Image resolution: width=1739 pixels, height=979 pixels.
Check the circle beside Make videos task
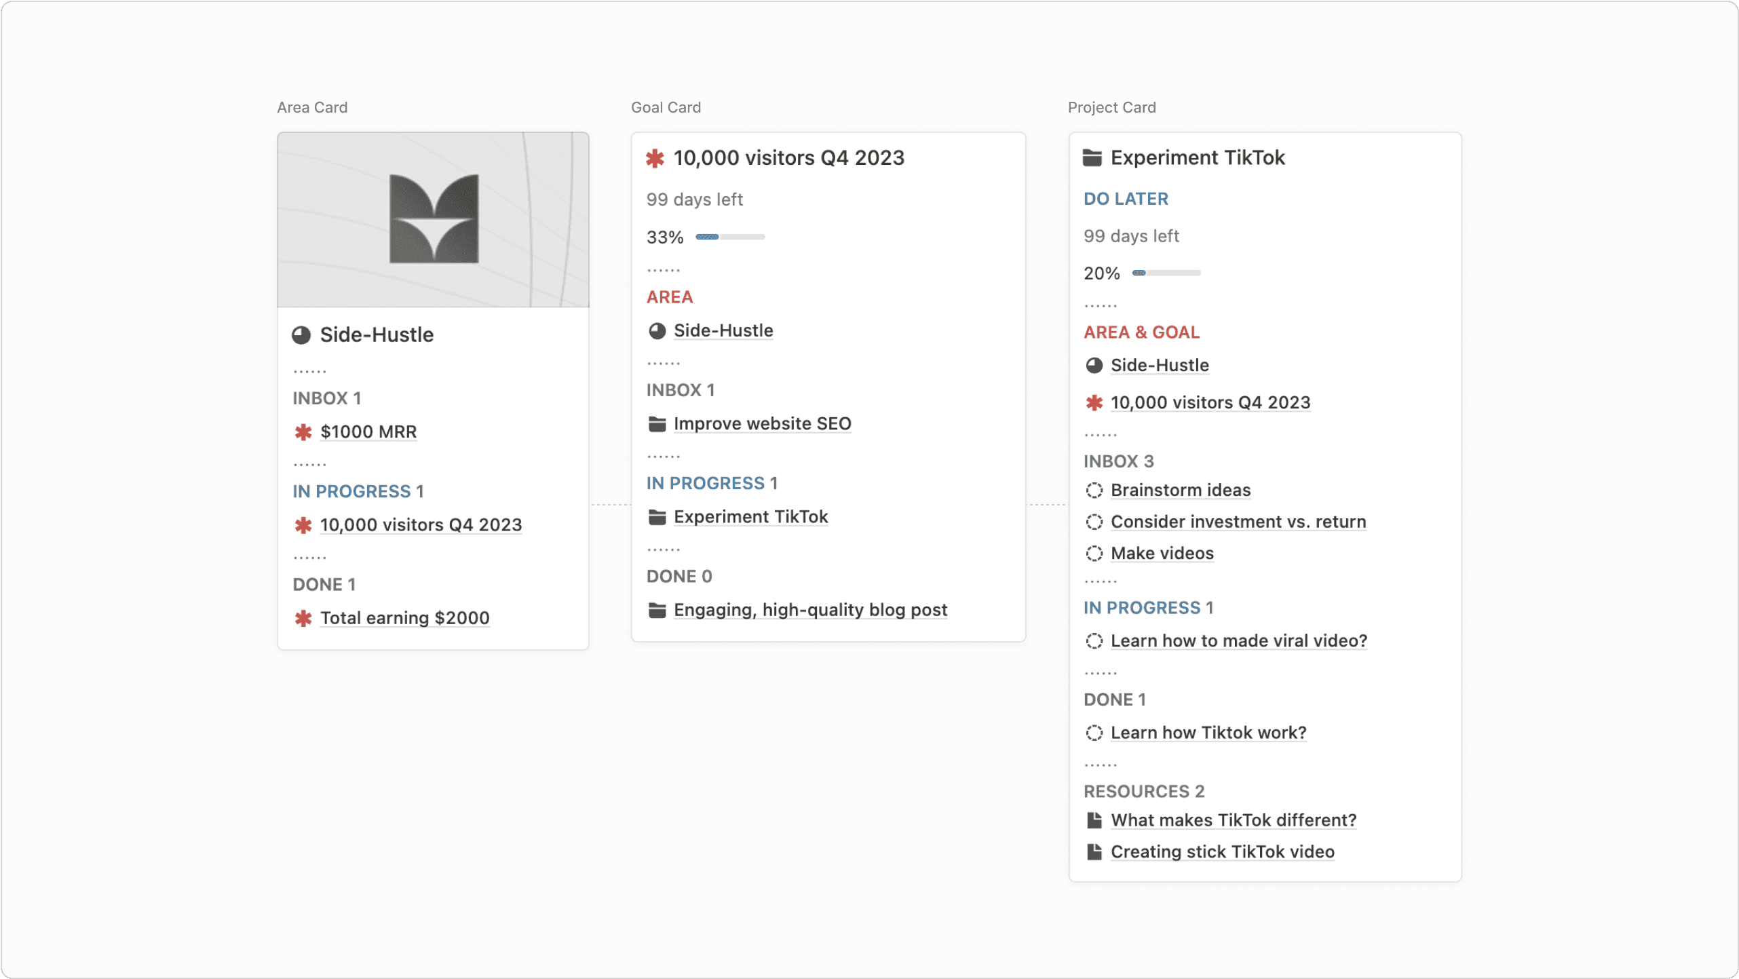pyautogui.click(x=1094, y=554)
